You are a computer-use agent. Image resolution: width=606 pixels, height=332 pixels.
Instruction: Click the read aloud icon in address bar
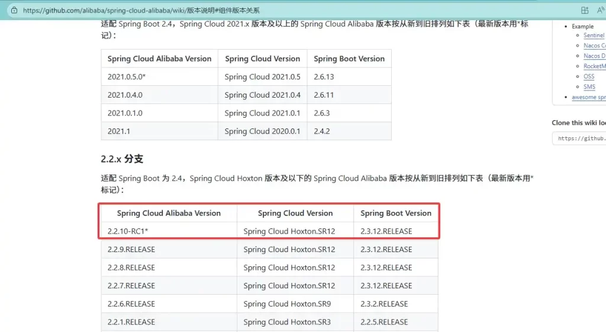pos(602,10)
